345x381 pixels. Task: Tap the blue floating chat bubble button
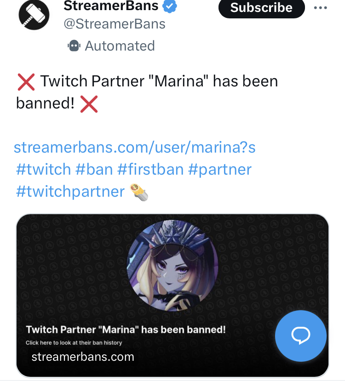[301, 336]
